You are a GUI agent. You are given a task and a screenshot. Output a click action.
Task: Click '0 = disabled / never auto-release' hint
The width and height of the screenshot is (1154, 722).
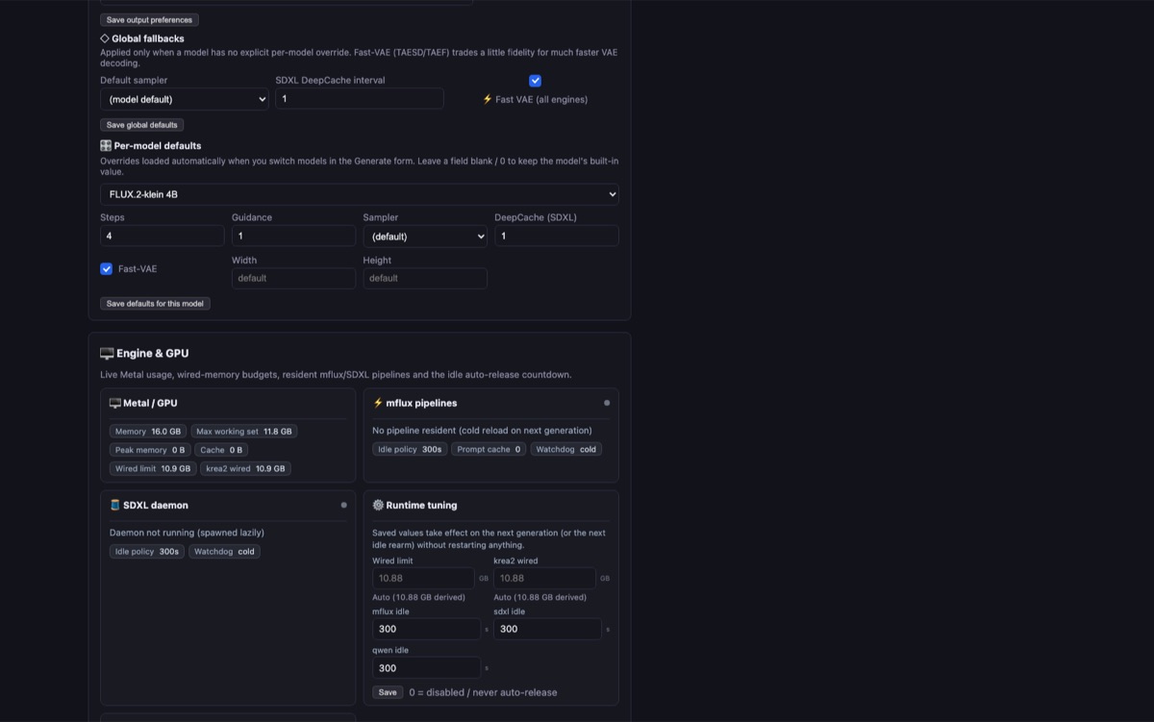click(x=483, y=692)
